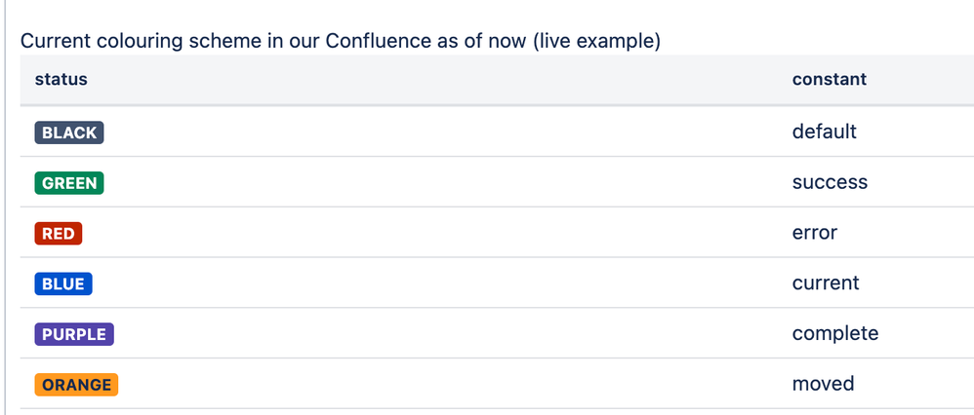
Task: Select the BLUE status badge
Action: [x=63, y=284]
